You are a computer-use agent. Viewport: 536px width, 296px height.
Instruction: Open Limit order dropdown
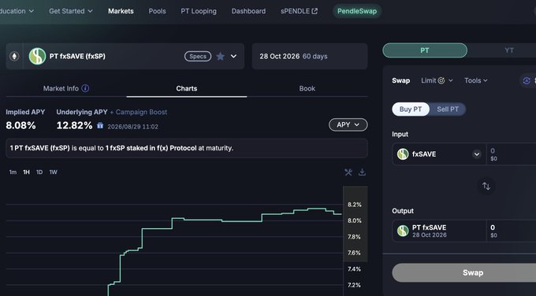point(437,80)
